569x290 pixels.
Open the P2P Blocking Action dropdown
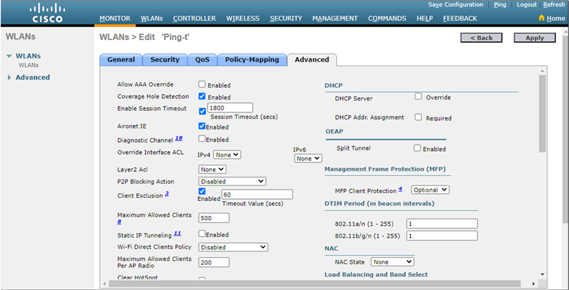[x=232, y=181]
